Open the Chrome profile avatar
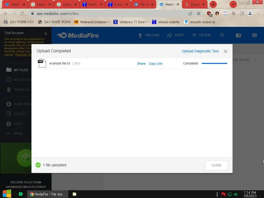The height and width of the screenshot is (198, 264). coord(250,13)
